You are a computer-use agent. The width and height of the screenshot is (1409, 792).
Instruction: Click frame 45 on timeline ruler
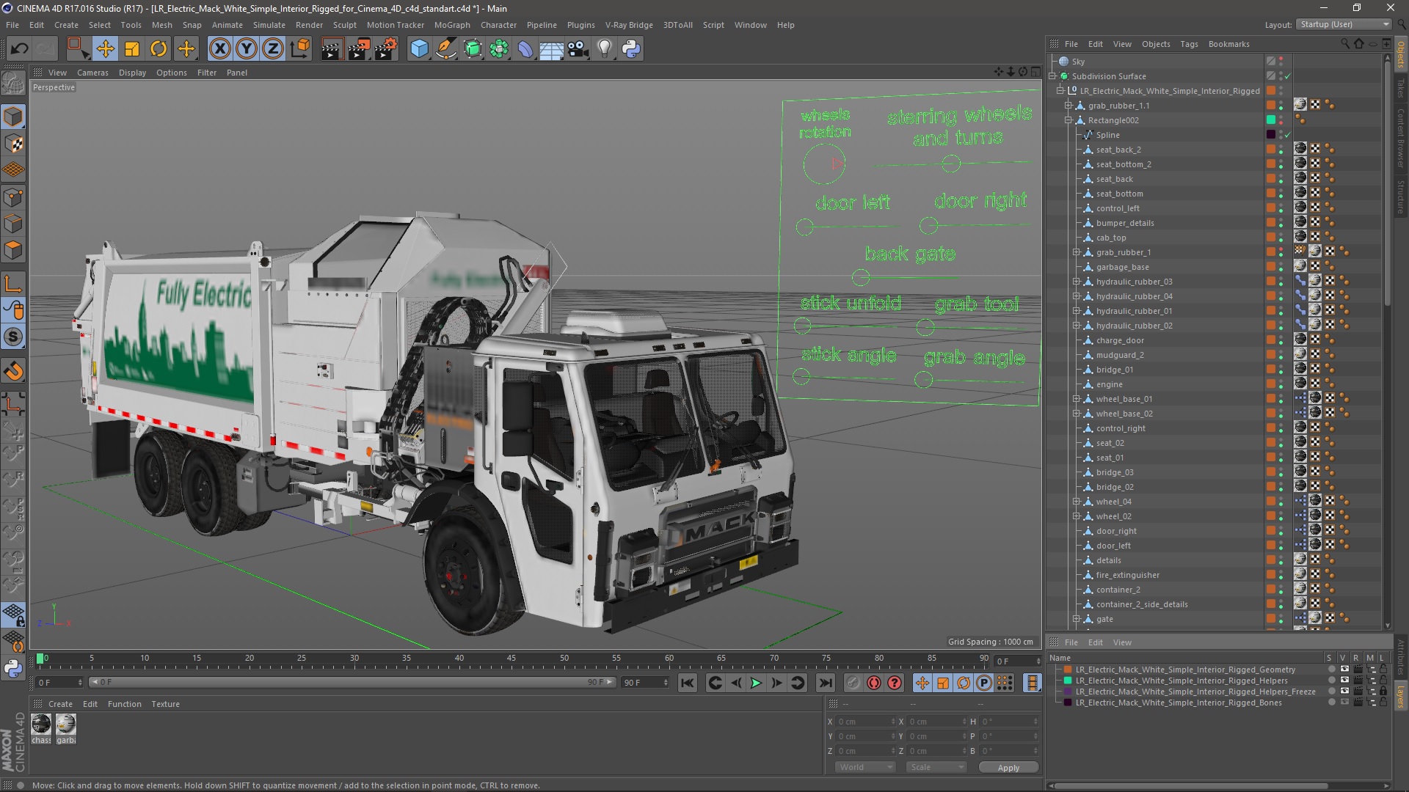[511, 659]
